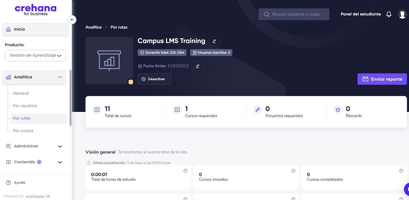Click the route presentation thumbnail
The width and height of the screenshot is (409, 200).
(x=109, y=61)
